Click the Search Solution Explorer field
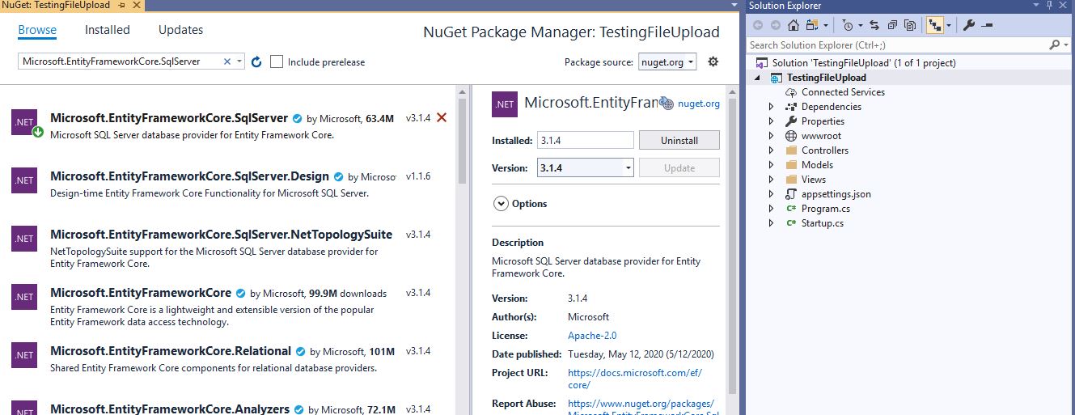The width and height of the screenshot is (1075, 415). (x=898, y=45)
